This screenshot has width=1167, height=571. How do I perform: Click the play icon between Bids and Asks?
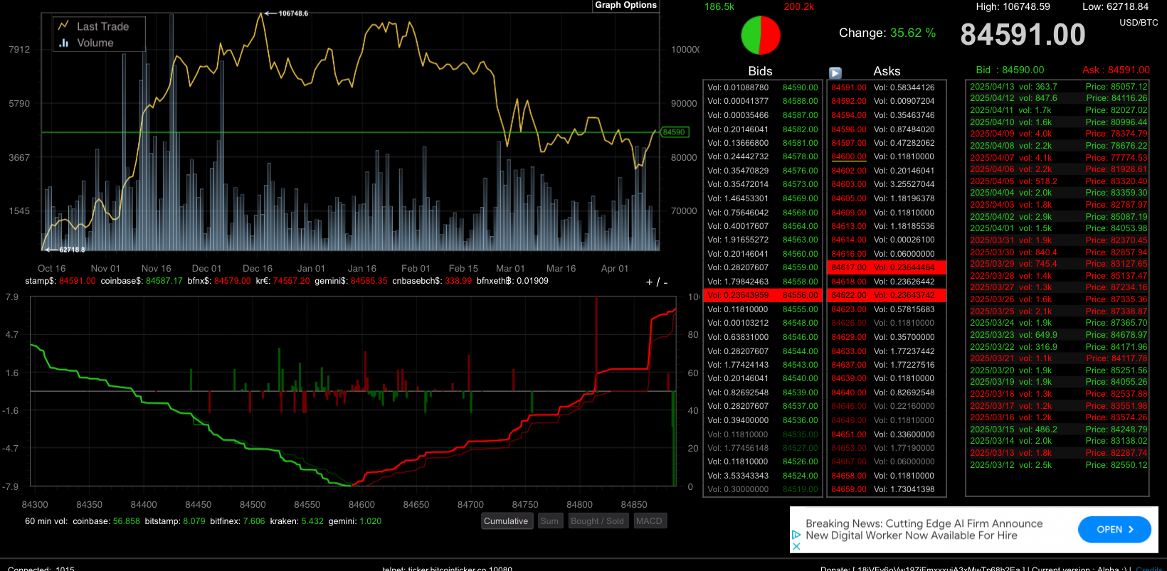point(835,73)
